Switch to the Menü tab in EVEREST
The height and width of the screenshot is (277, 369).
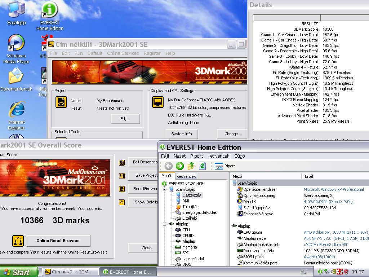coord(166,176)
